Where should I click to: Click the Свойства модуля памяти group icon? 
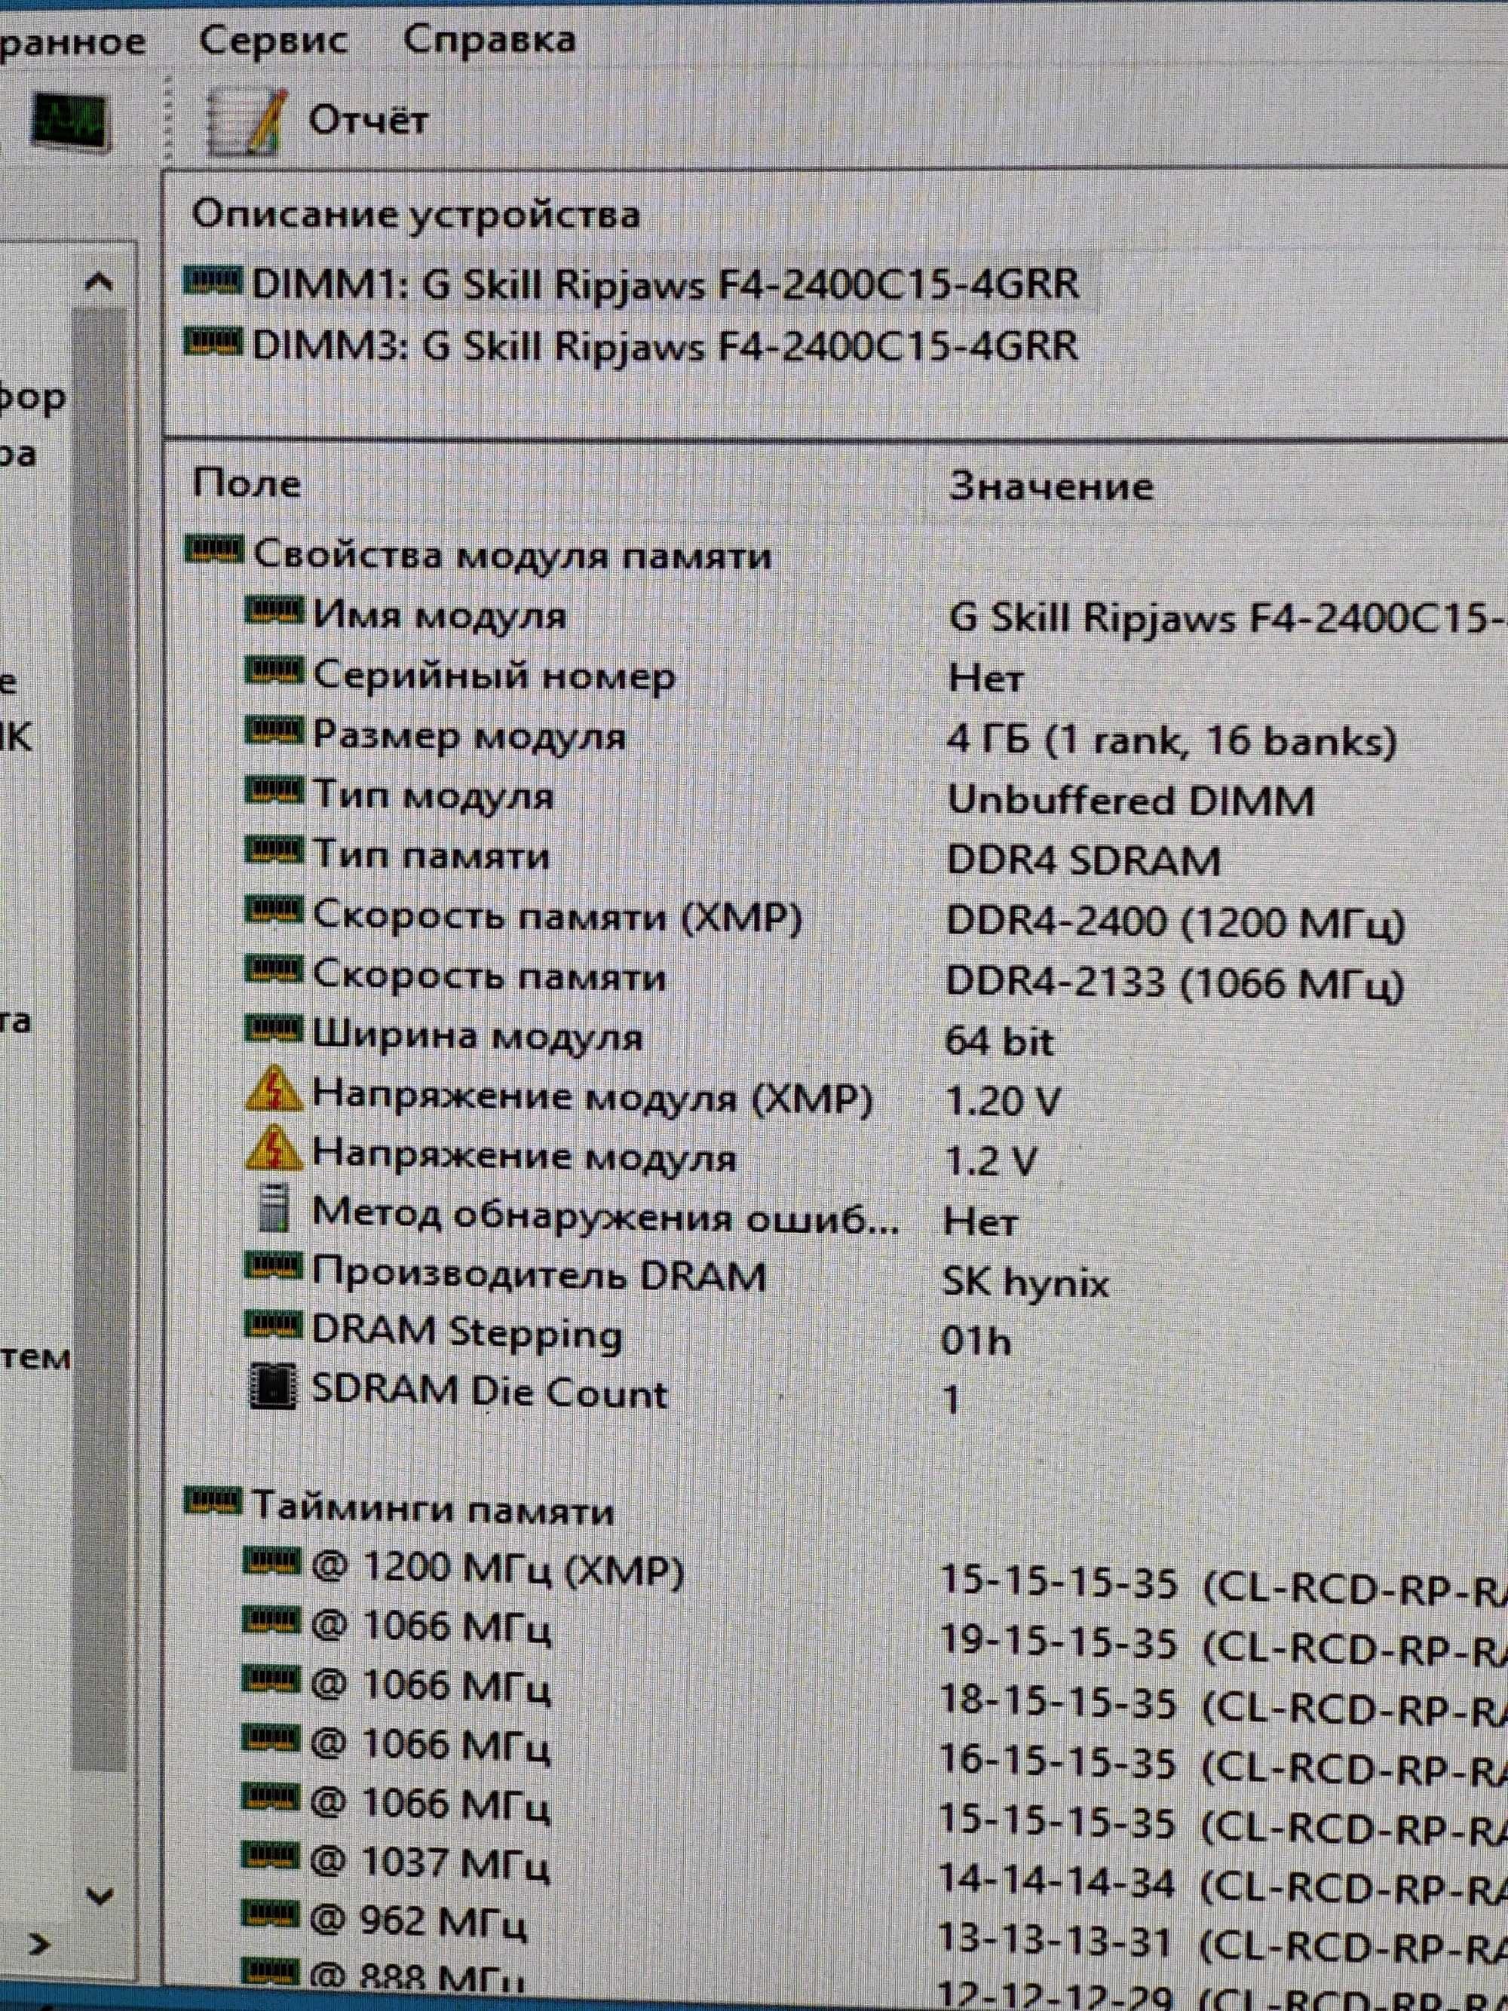pyautogui.click(x=213, y=549)
